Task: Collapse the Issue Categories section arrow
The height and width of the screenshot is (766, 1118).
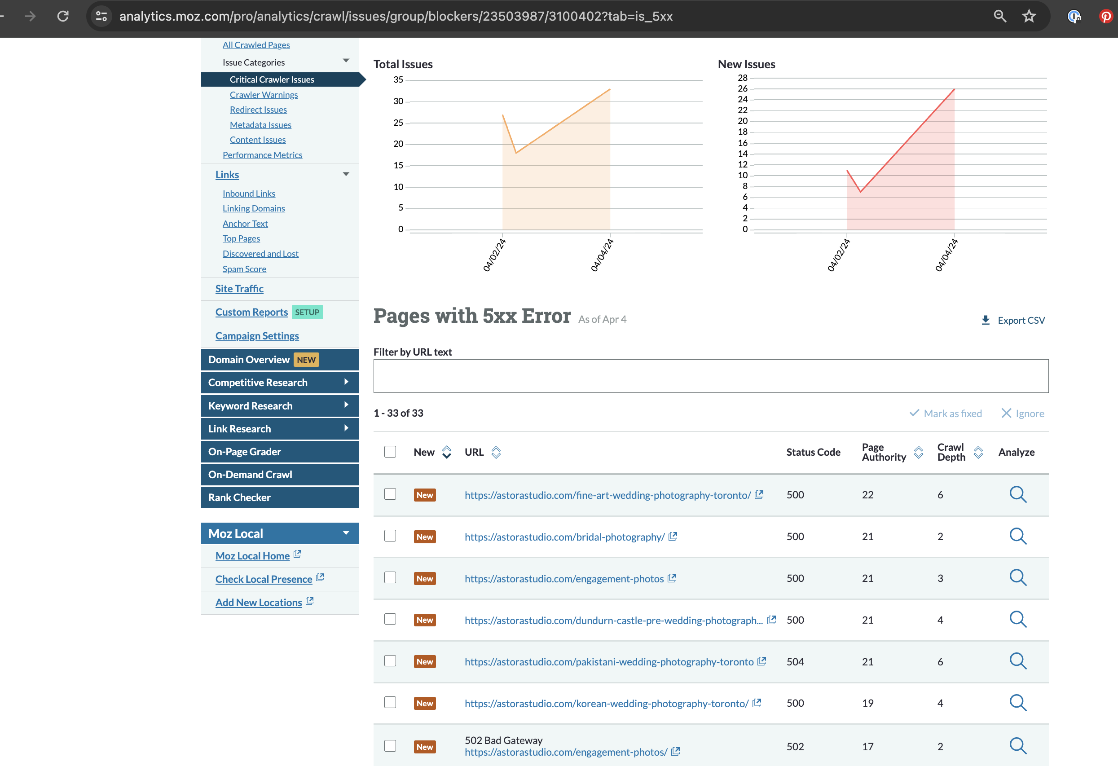Action: tap(346, 61)
